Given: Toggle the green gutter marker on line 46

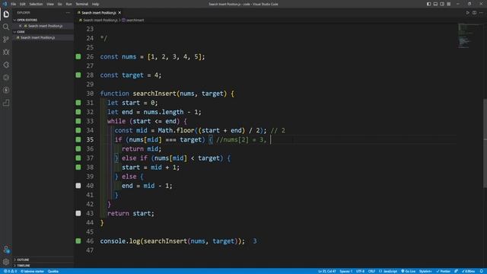Looking at the screenshot, I should [78, 241].
